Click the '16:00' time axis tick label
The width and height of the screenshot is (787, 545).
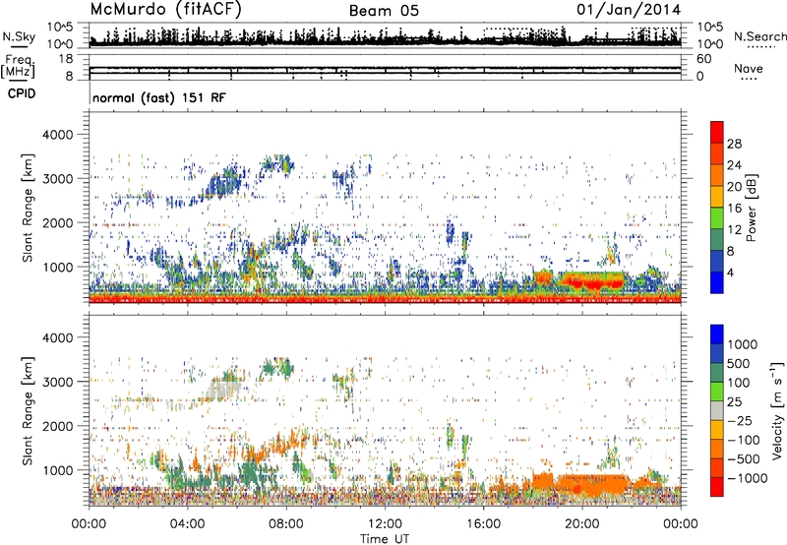pos(483,524)
